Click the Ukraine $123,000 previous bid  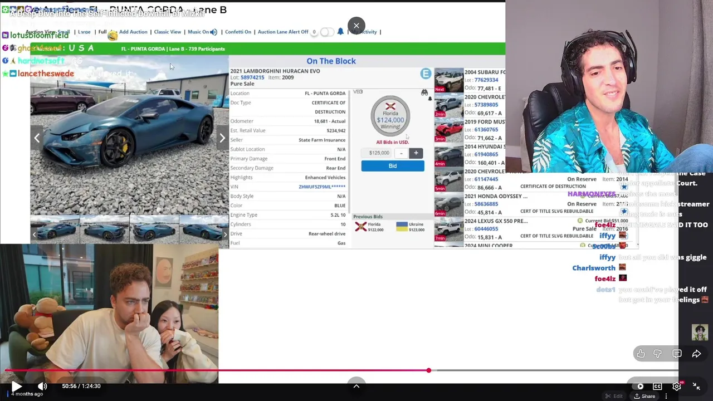click(x=409, y=227)
